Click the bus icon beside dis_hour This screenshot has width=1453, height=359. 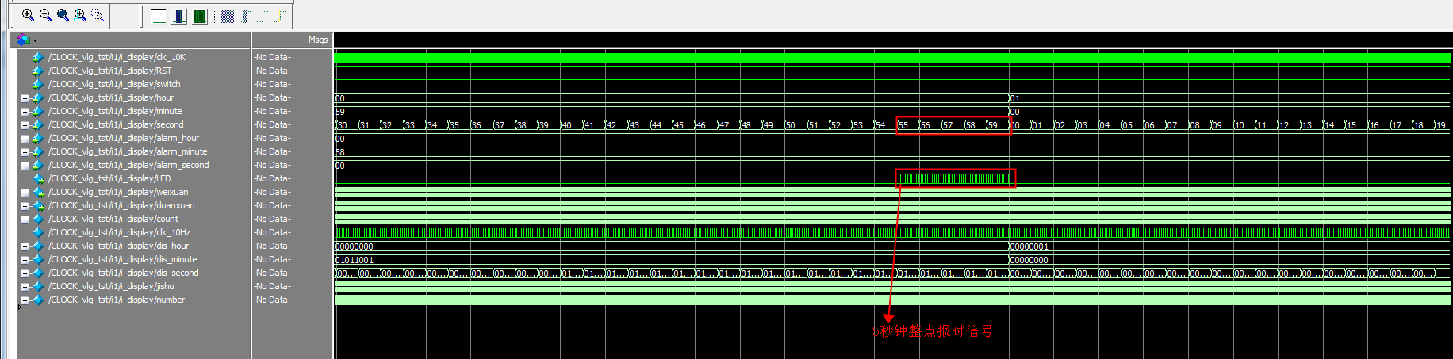tap(37, 246)
